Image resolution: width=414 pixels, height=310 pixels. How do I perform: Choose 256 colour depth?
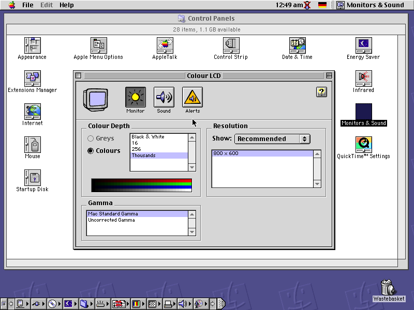pos(159,149)
